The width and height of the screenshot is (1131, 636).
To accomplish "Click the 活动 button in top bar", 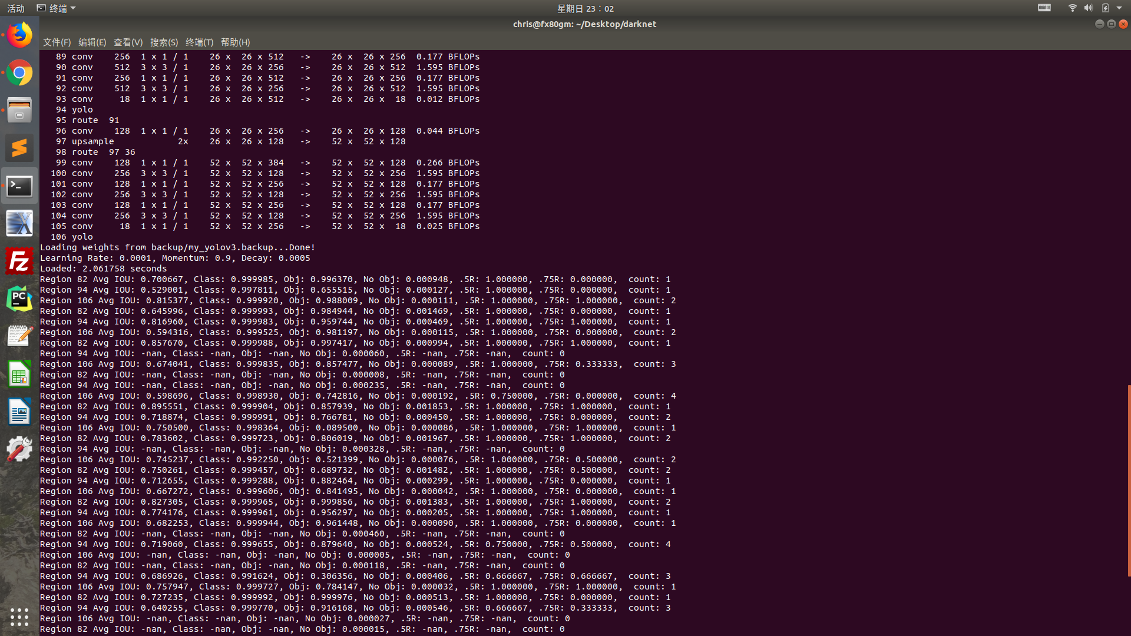I will pyautogui.click(x=15, y=8).
